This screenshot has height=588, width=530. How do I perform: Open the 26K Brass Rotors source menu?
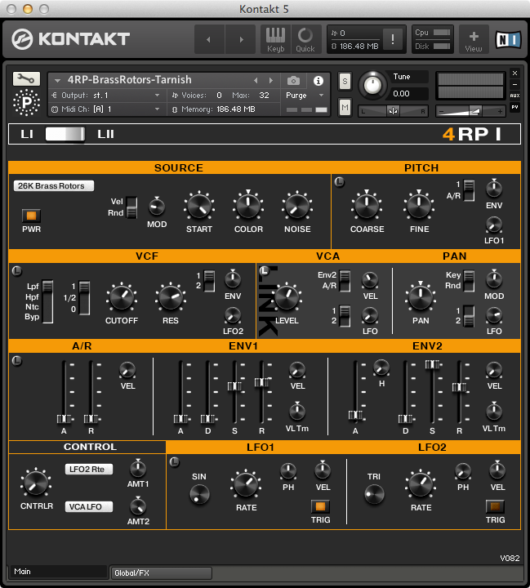coord(54,186)
